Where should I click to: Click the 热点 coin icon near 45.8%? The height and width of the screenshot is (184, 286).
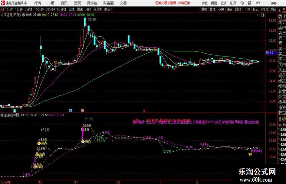click(39, 143)
